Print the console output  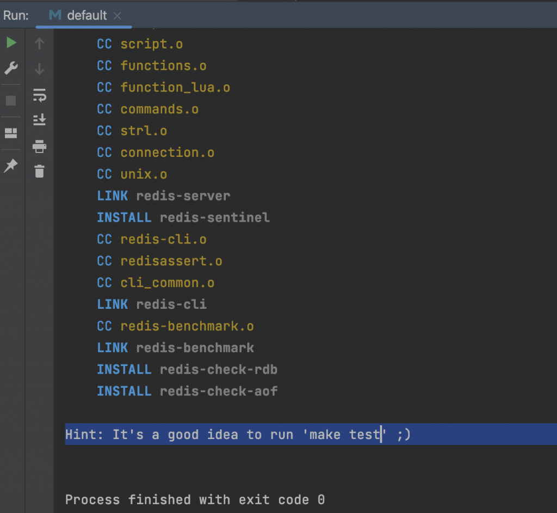coord(39,146)
